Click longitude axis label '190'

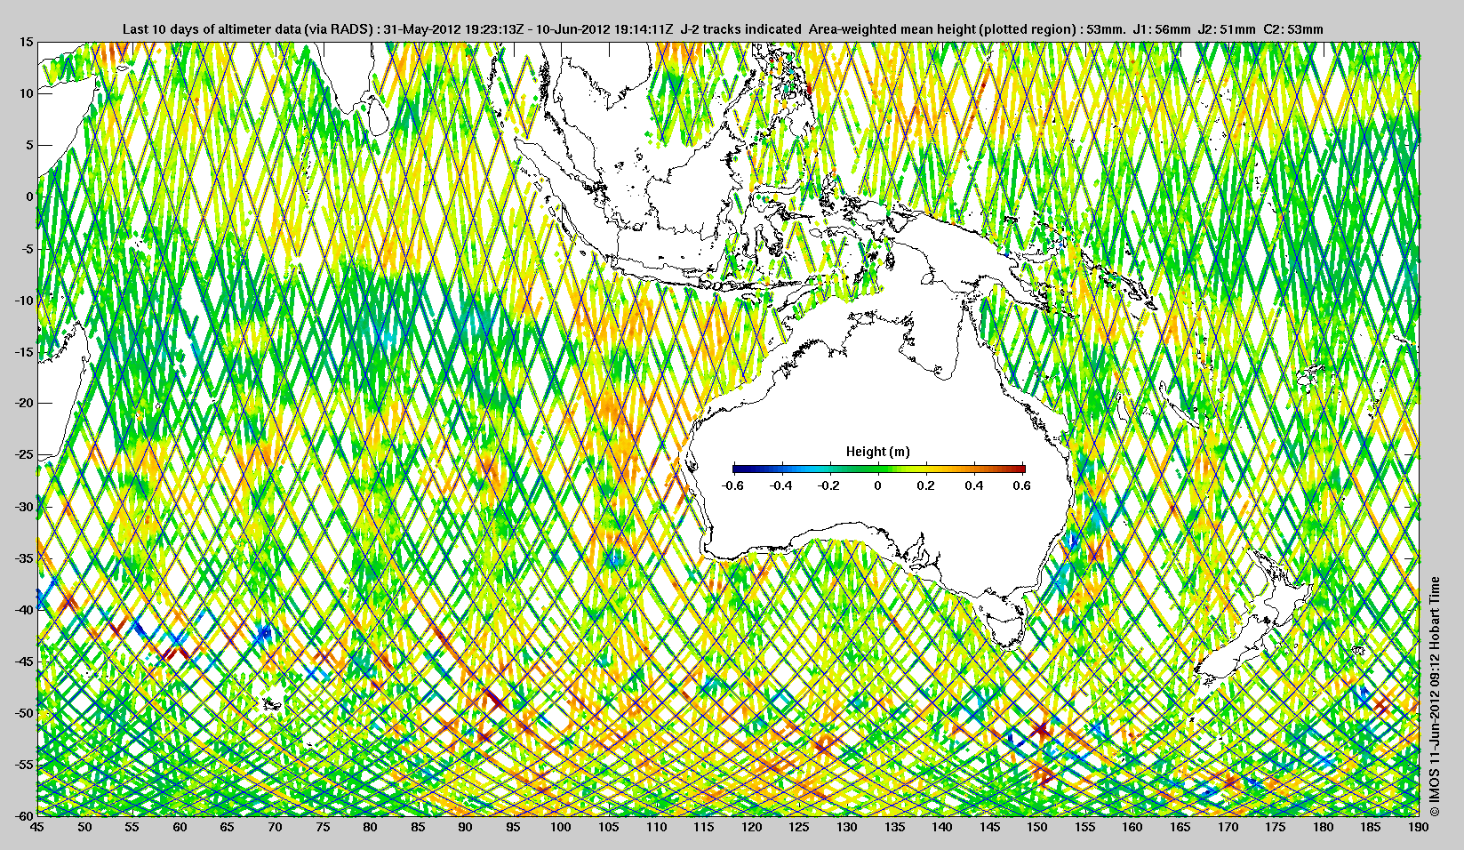tap(1419, 827)
